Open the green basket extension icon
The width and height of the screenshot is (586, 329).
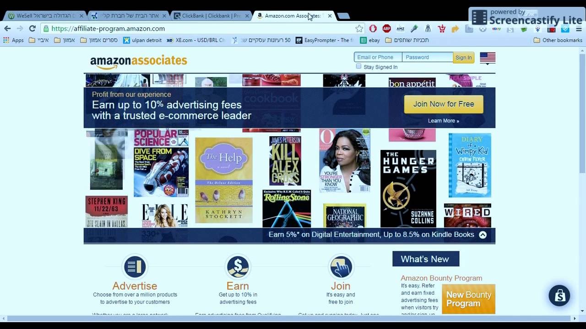coord(524,29)
